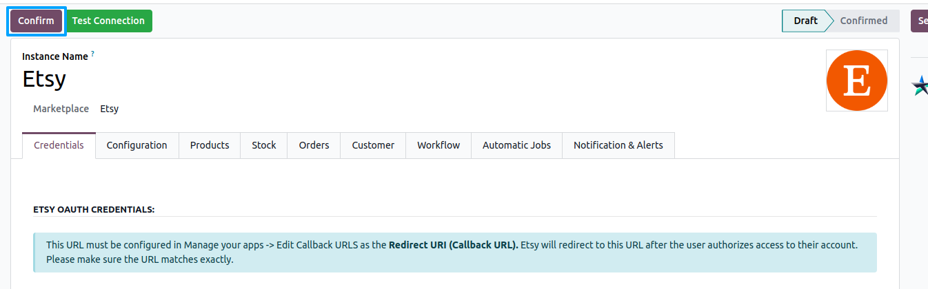Click the Redirect URI (Callback URL) bold text

click(x=454, y=245)
